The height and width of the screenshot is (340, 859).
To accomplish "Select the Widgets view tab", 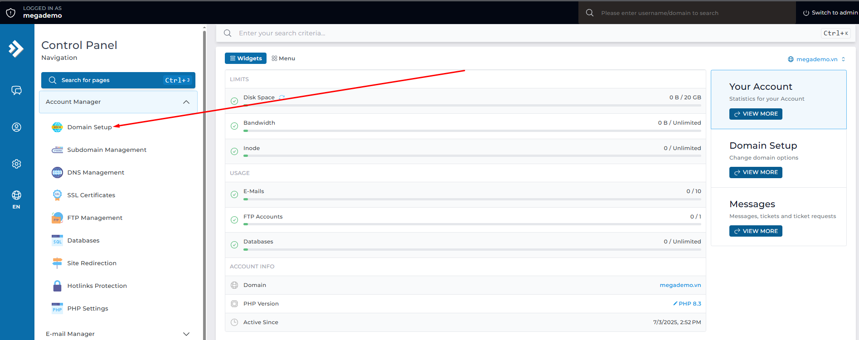I will click(x=245, y=58).
